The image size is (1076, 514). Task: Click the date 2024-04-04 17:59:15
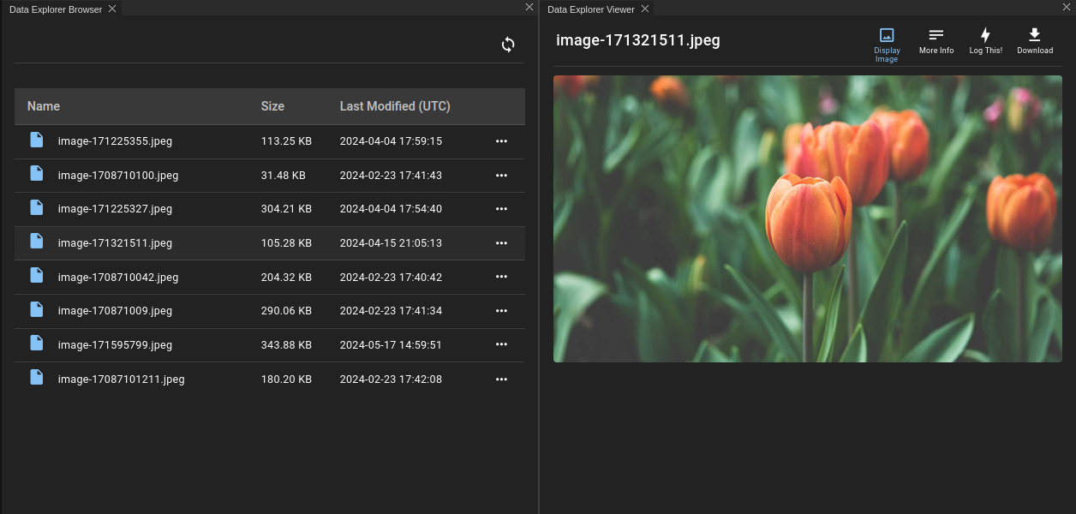[x=391, y=141]
